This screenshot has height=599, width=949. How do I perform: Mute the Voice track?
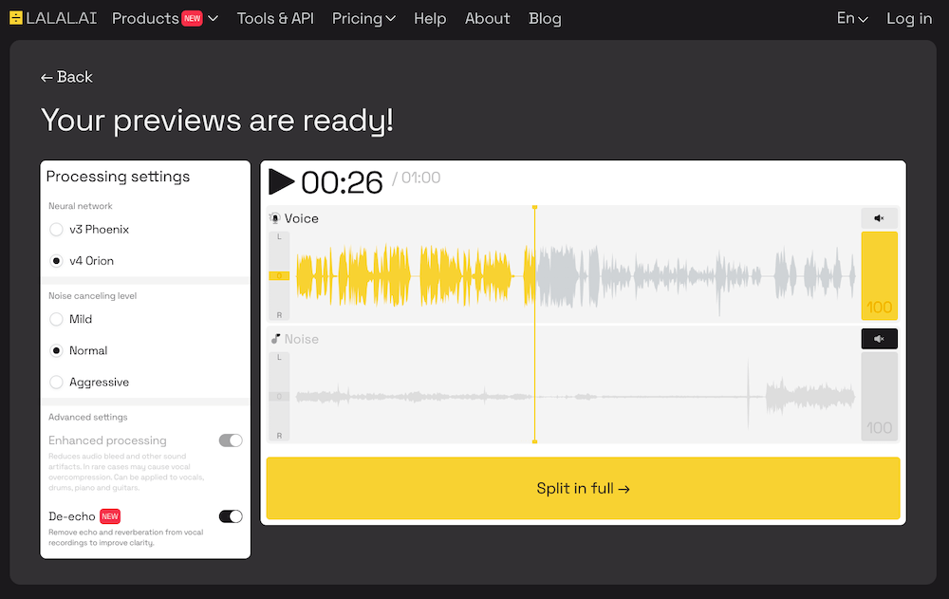point(879,218)
